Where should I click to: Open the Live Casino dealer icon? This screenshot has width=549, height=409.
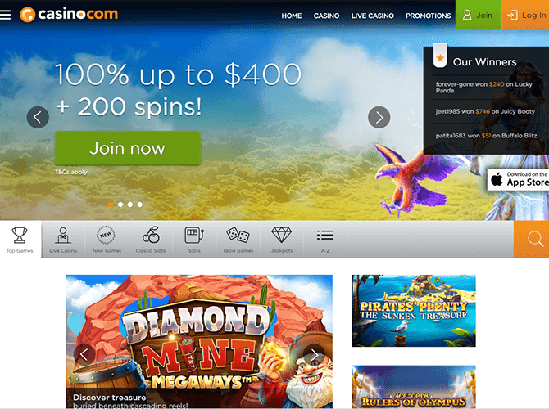coord(63,240)
